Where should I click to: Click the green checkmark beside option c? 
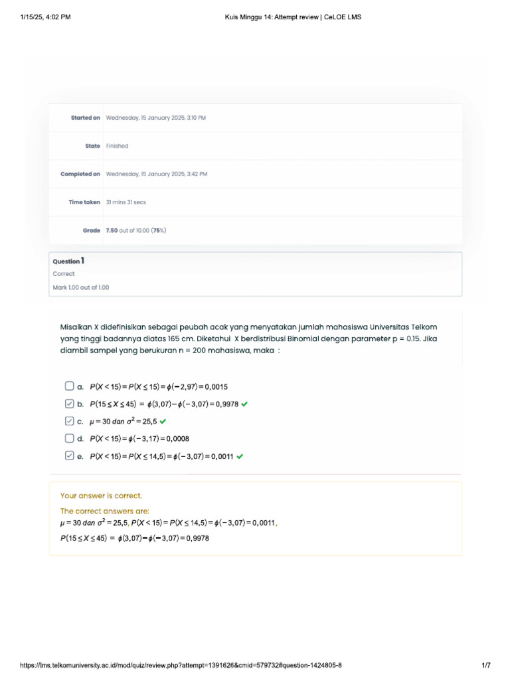[163, 421]
